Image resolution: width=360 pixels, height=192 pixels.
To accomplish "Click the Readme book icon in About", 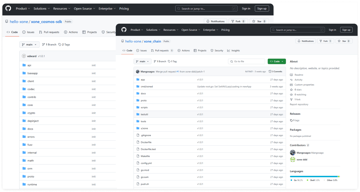I will tap(292, 75).
